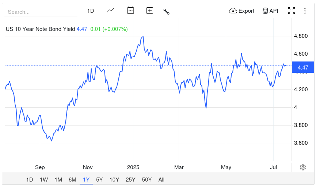Open the vertical three-dot more menu
316x187 pixels.
click(x=305, y=11)
